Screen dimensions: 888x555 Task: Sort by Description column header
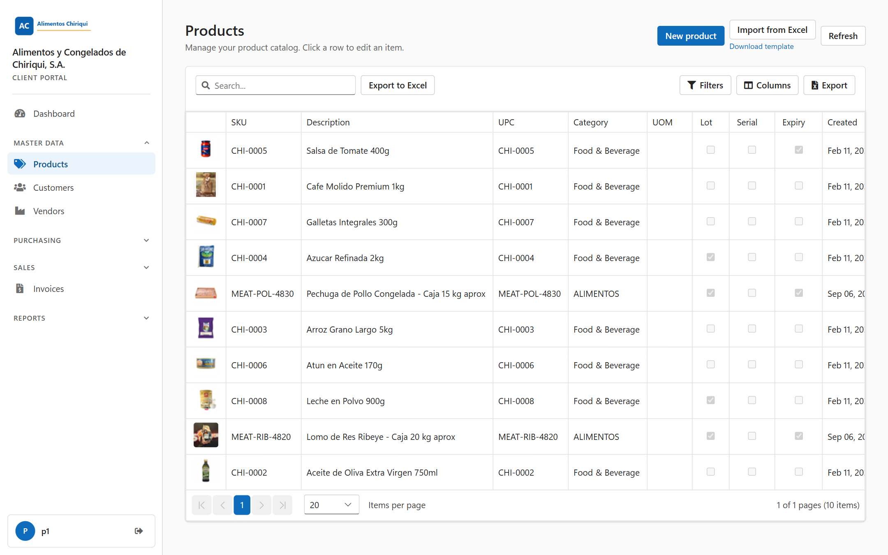pos(397,122)
